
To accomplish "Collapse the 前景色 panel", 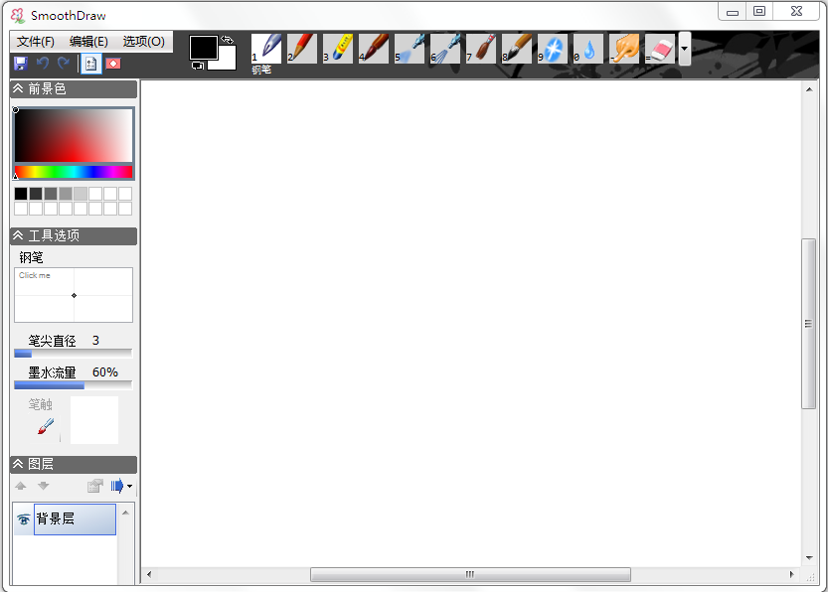I will pos(19,88).
